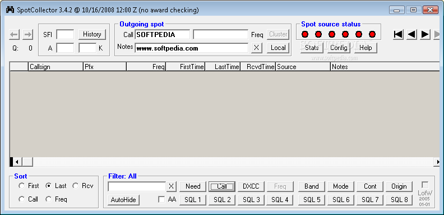Run the SQL 7 filter

point(370,200)
